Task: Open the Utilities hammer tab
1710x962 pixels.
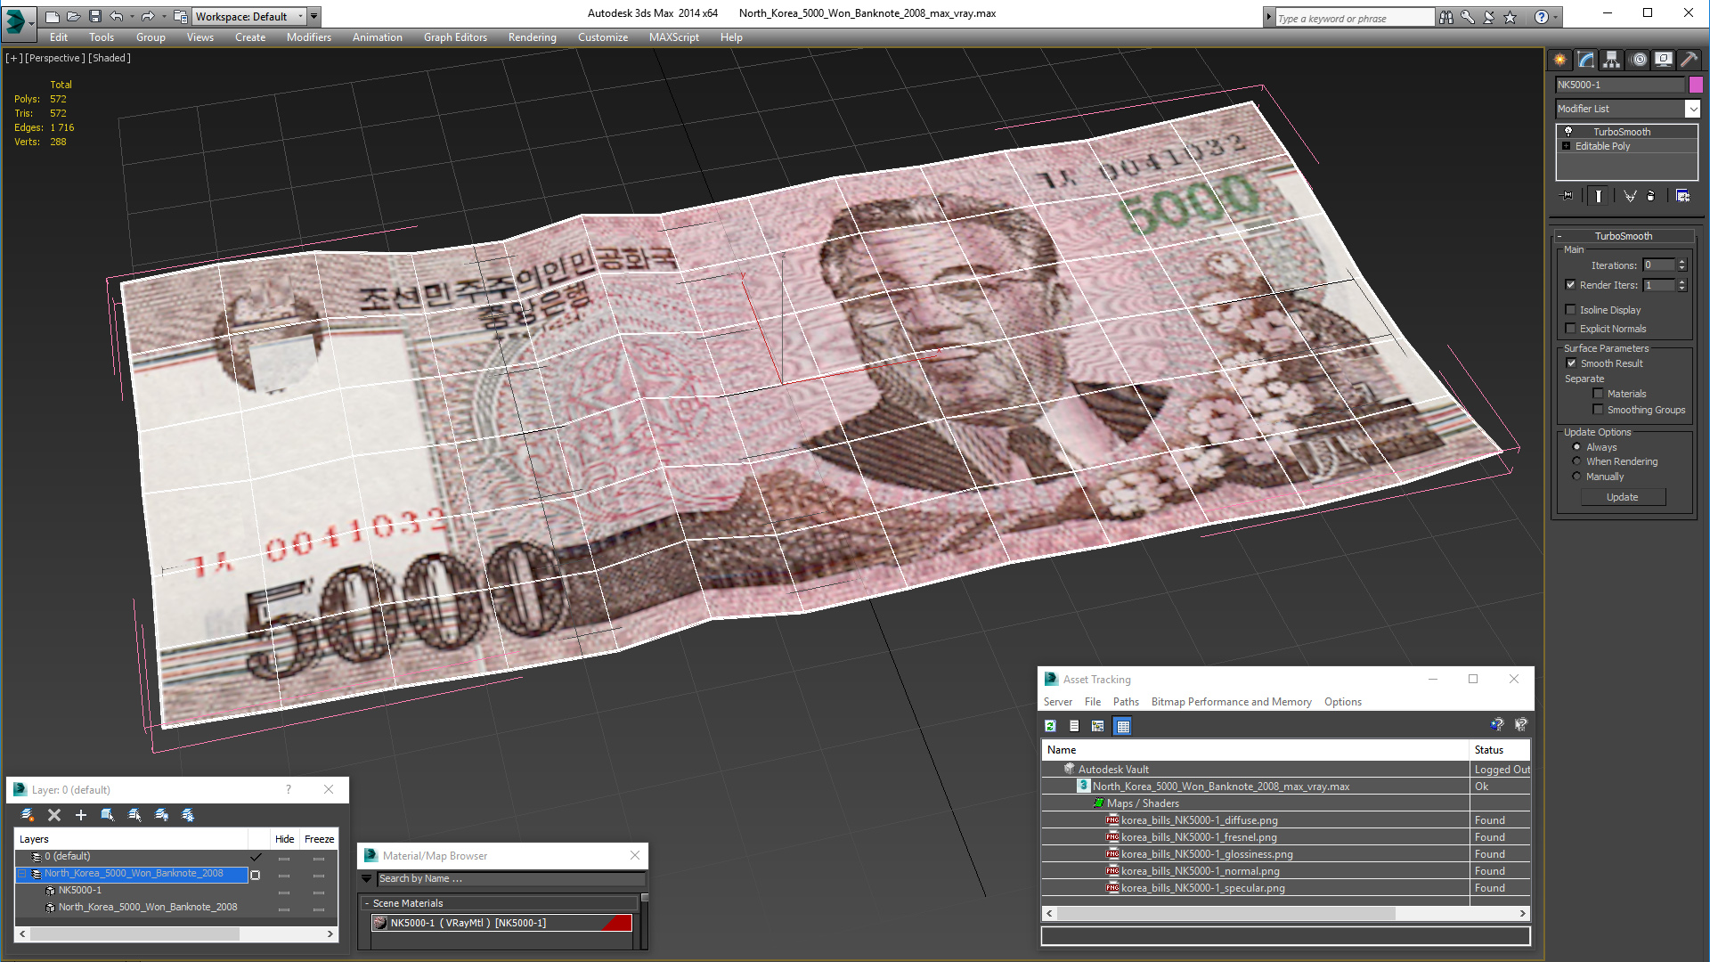Action: click(1689, 60)
